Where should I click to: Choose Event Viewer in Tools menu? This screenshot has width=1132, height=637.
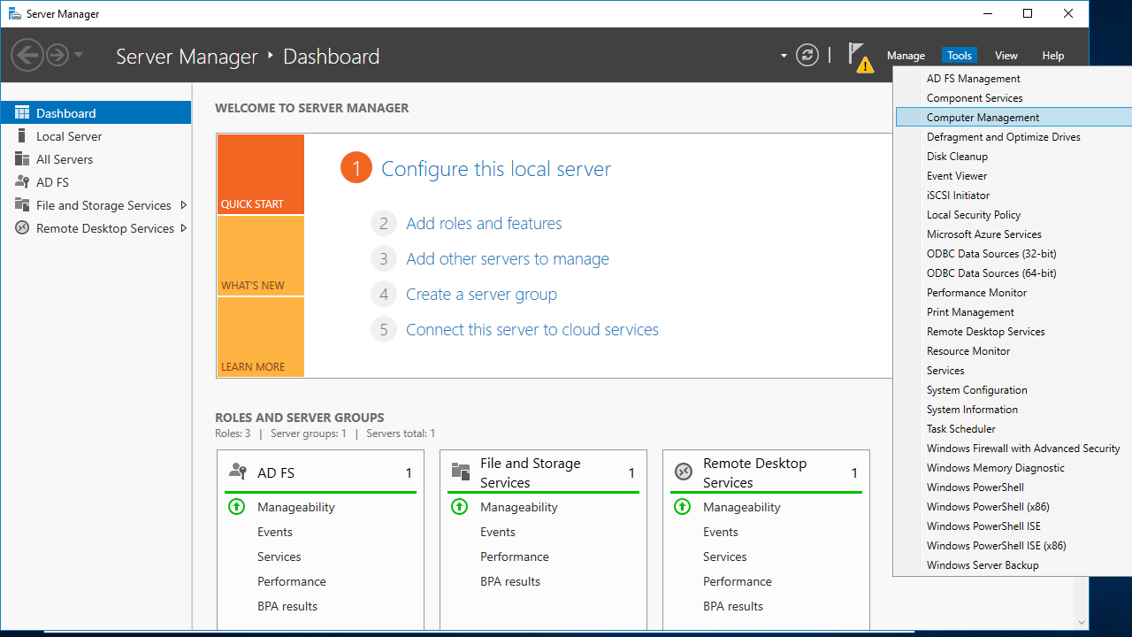957,176
